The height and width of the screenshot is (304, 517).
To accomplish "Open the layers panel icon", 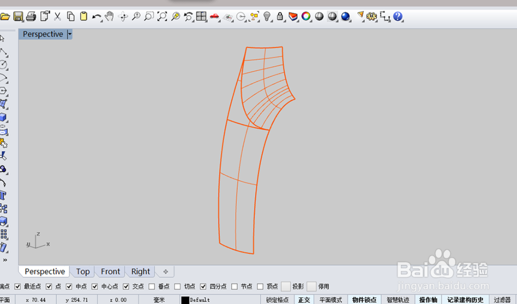I will pyautogui.click(x=293, y=16).
